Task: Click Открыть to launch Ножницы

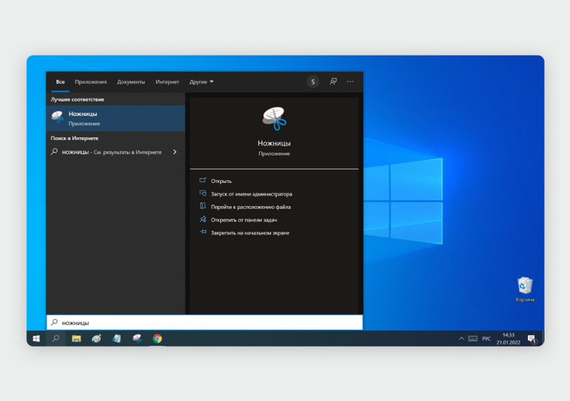Action: click(x=221, y=181)
